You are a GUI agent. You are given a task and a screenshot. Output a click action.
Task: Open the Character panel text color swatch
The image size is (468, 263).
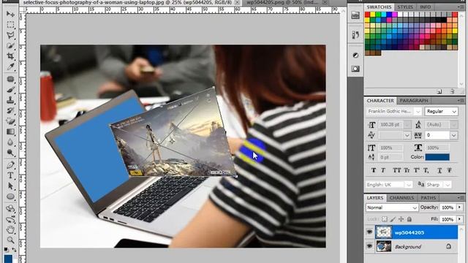[x=437, y=157]
